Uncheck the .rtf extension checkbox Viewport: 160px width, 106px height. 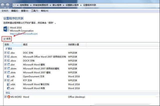pyautogui.click(x=5, y=80)
